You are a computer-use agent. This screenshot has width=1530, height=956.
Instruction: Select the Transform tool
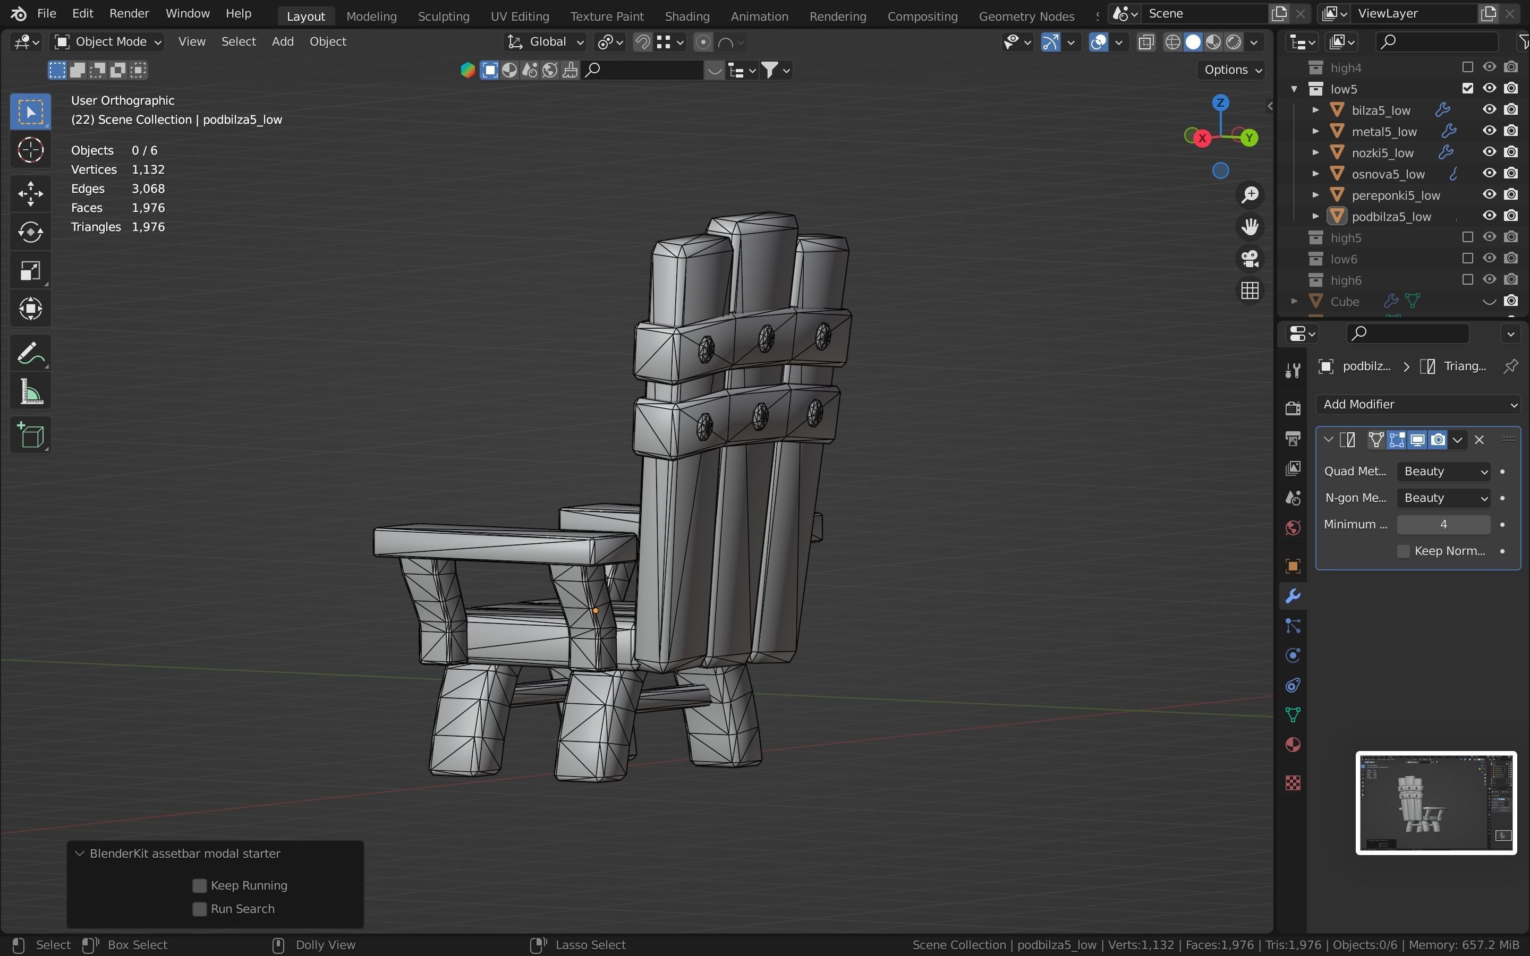tap(30, 309)
